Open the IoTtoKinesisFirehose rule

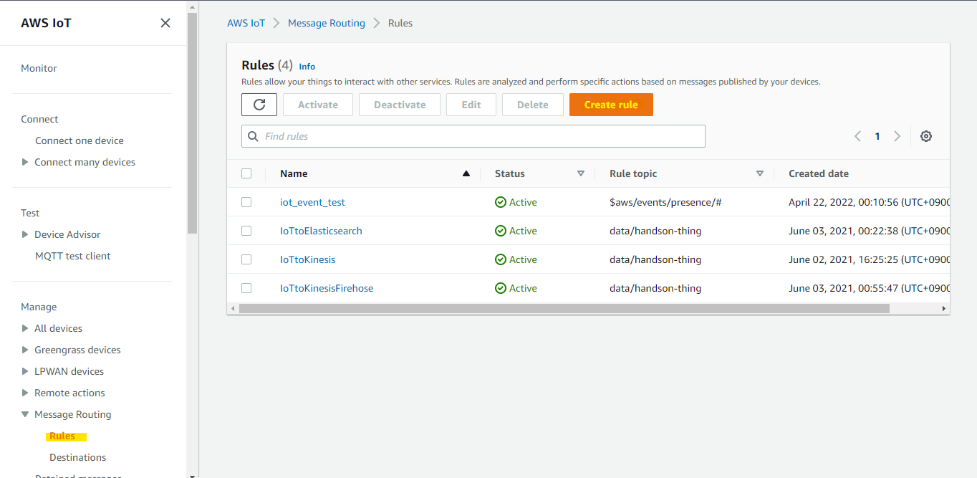327,288
